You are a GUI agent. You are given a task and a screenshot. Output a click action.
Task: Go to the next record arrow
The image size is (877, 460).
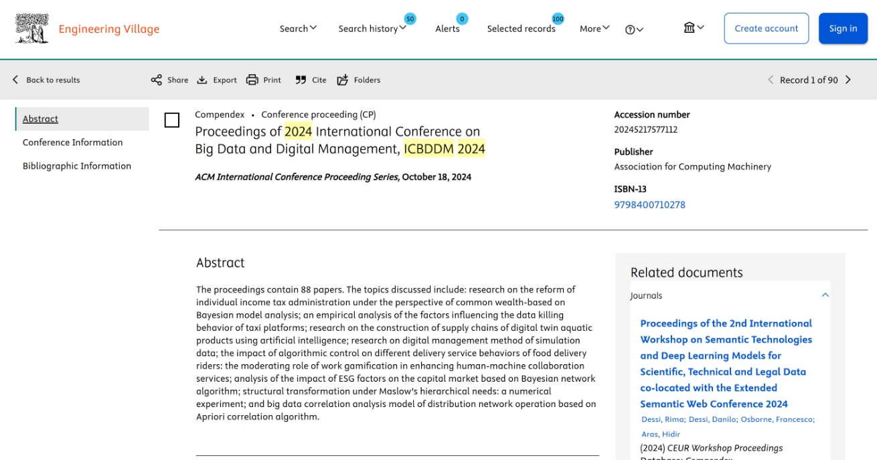click(x=848, y=80)
